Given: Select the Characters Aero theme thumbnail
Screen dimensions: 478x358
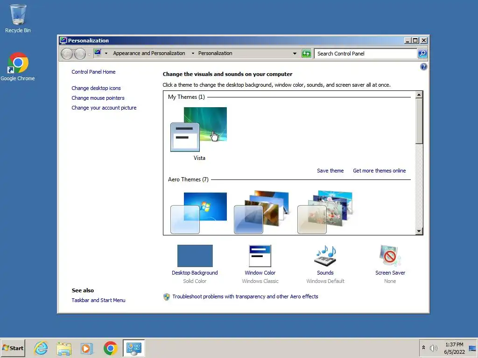Looking at the screenshot, I should point(325,212).
